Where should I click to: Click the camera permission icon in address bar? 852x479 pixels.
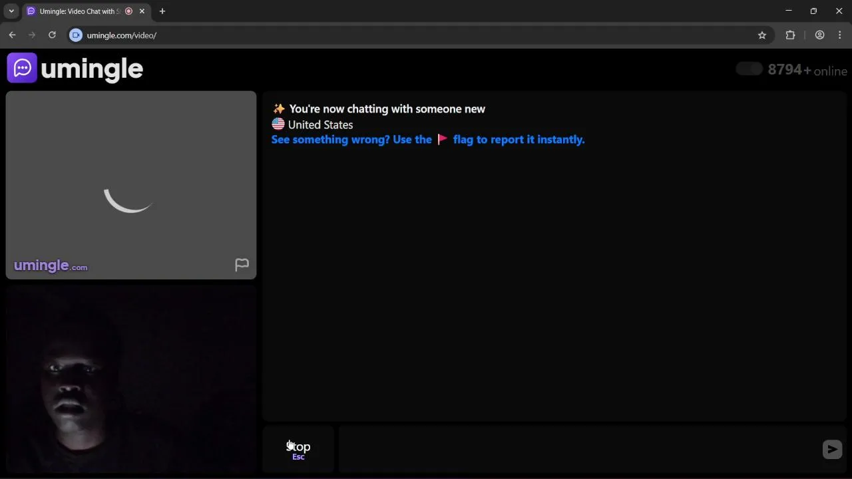click(x=76, y=35)
